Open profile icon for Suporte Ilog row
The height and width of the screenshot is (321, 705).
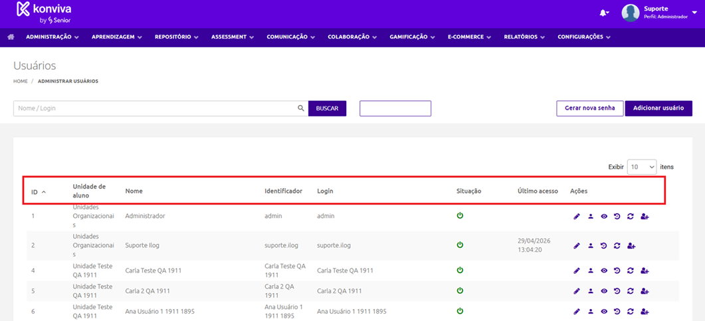tap(591, 246)
